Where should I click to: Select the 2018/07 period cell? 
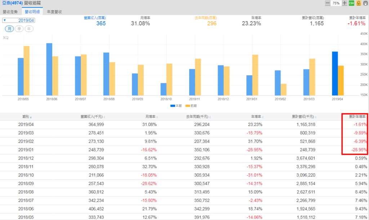click(x=26, y=201)
